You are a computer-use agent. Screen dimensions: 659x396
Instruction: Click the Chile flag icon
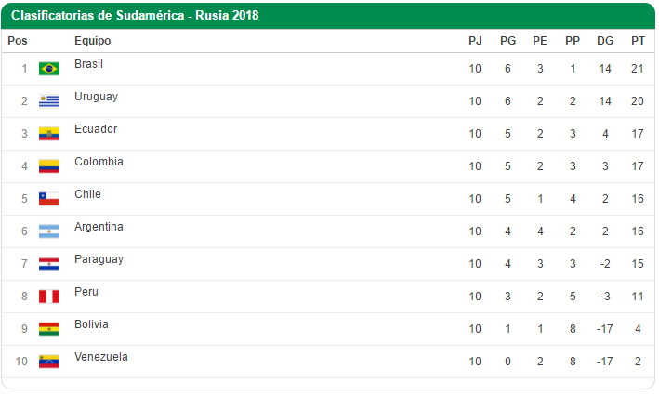[x=49, y=199]
